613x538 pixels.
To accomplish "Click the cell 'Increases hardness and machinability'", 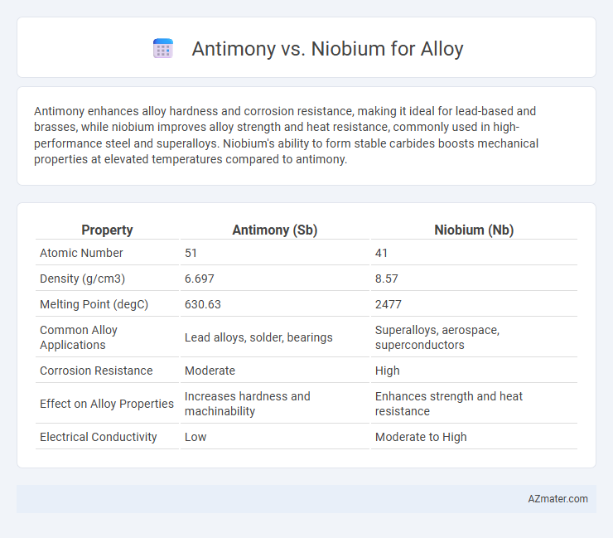I will coord(248,404).
